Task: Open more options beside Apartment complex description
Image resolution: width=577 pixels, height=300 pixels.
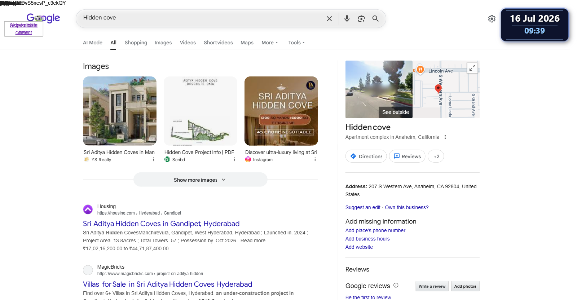Action: [x=445, y=137]
